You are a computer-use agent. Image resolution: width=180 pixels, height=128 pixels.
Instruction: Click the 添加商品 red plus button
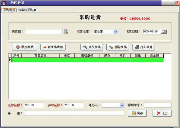coord(25,47)
